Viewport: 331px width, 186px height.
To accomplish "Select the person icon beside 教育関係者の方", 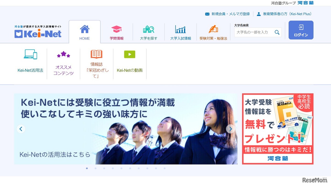I will [x=259, y=14].
